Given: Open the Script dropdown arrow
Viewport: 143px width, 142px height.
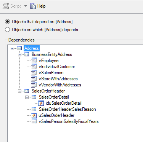Looking at the screenshot, I should [26, 6].
